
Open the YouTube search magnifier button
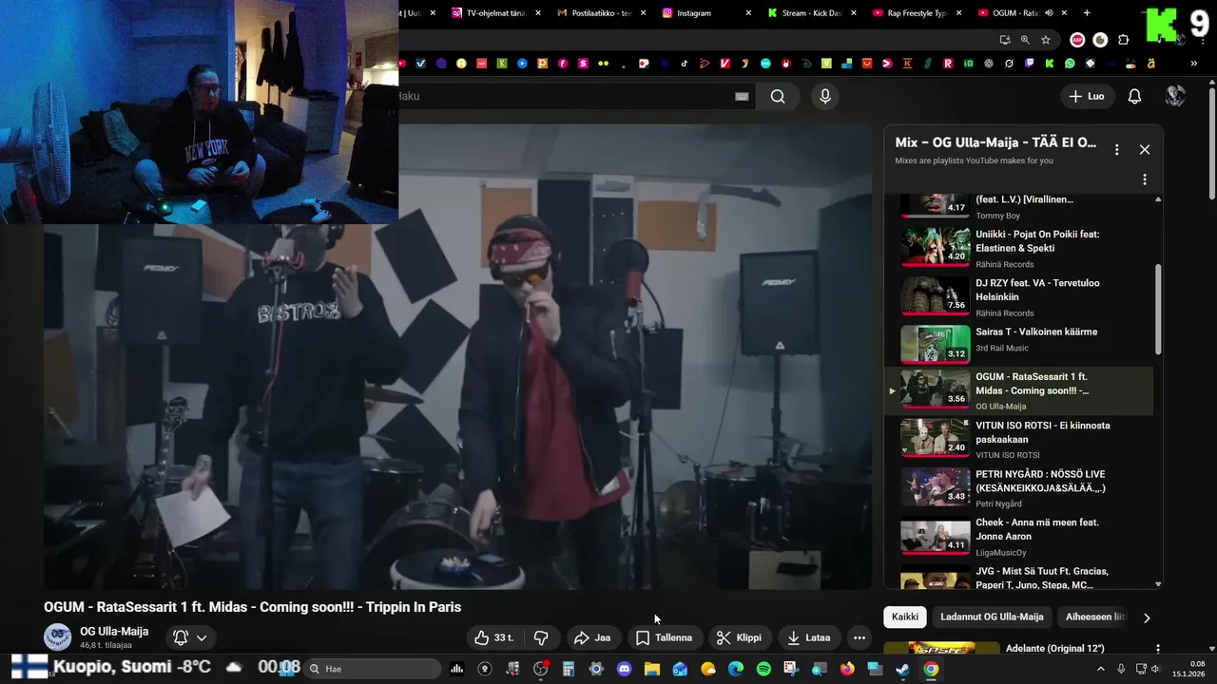(778, 96)
